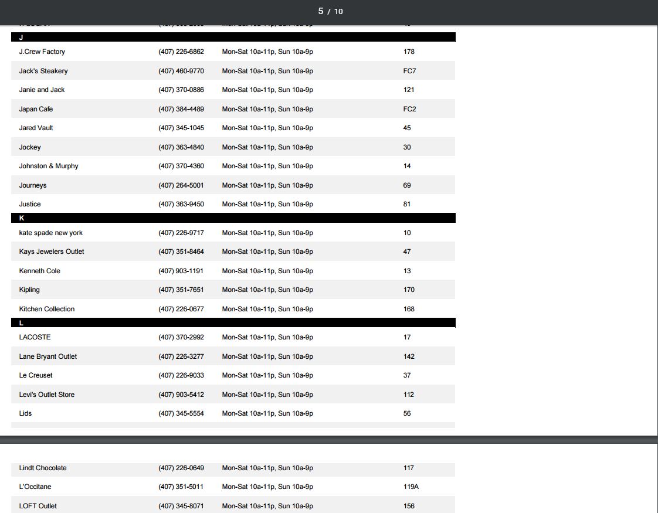The height and width of the screenshot is (513, 658).
Task: Click the L section header bar
Action: coord(233,323)
